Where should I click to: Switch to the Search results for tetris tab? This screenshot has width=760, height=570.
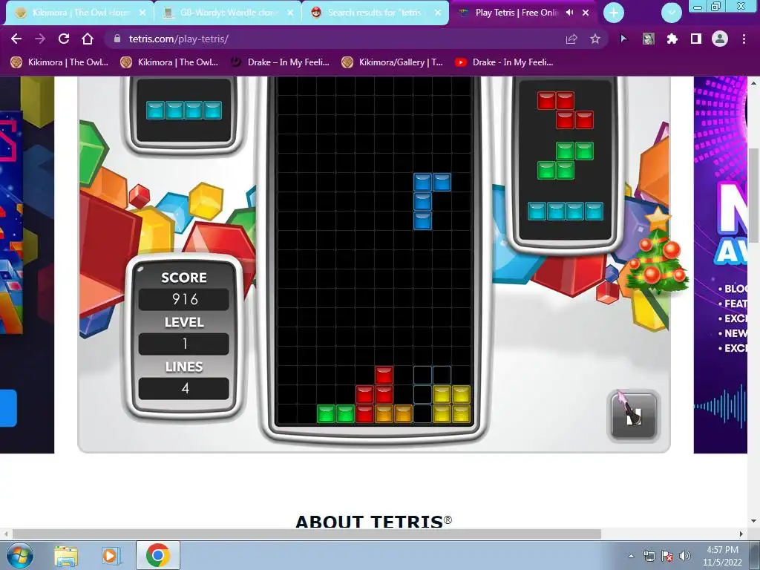[376, 13]
